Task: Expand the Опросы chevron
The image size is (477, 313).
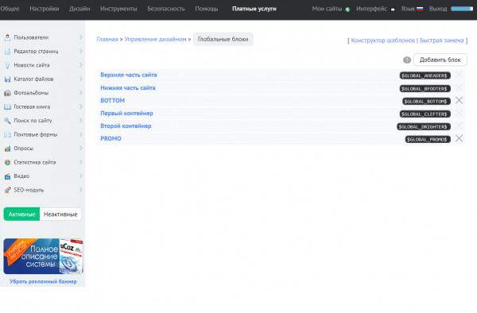Action: (80, 149)
